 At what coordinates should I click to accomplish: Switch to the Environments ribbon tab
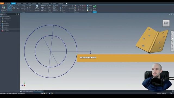tap(45, 3)
